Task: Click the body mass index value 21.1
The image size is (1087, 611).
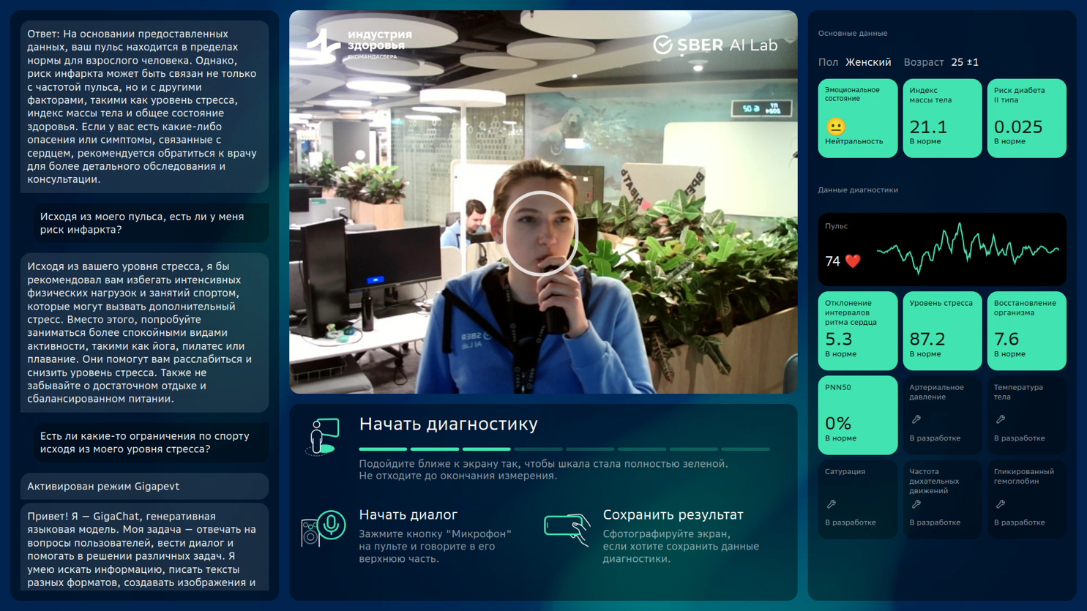Action: click(x=928, y=127)
